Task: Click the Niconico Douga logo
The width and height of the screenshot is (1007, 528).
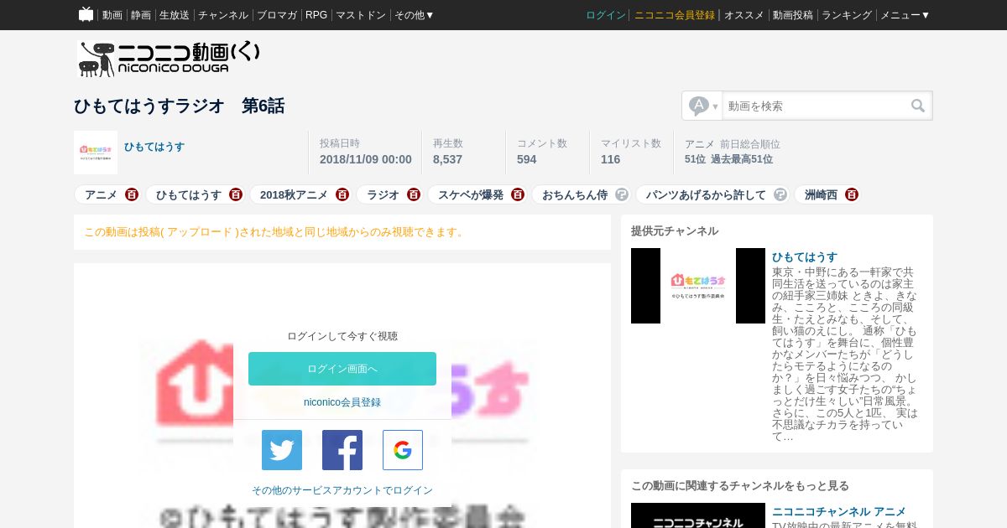Action: (169, 59)
